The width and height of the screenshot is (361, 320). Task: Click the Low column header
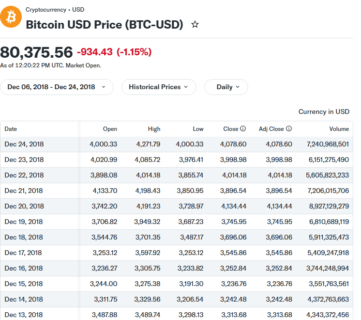coord(198,129)
